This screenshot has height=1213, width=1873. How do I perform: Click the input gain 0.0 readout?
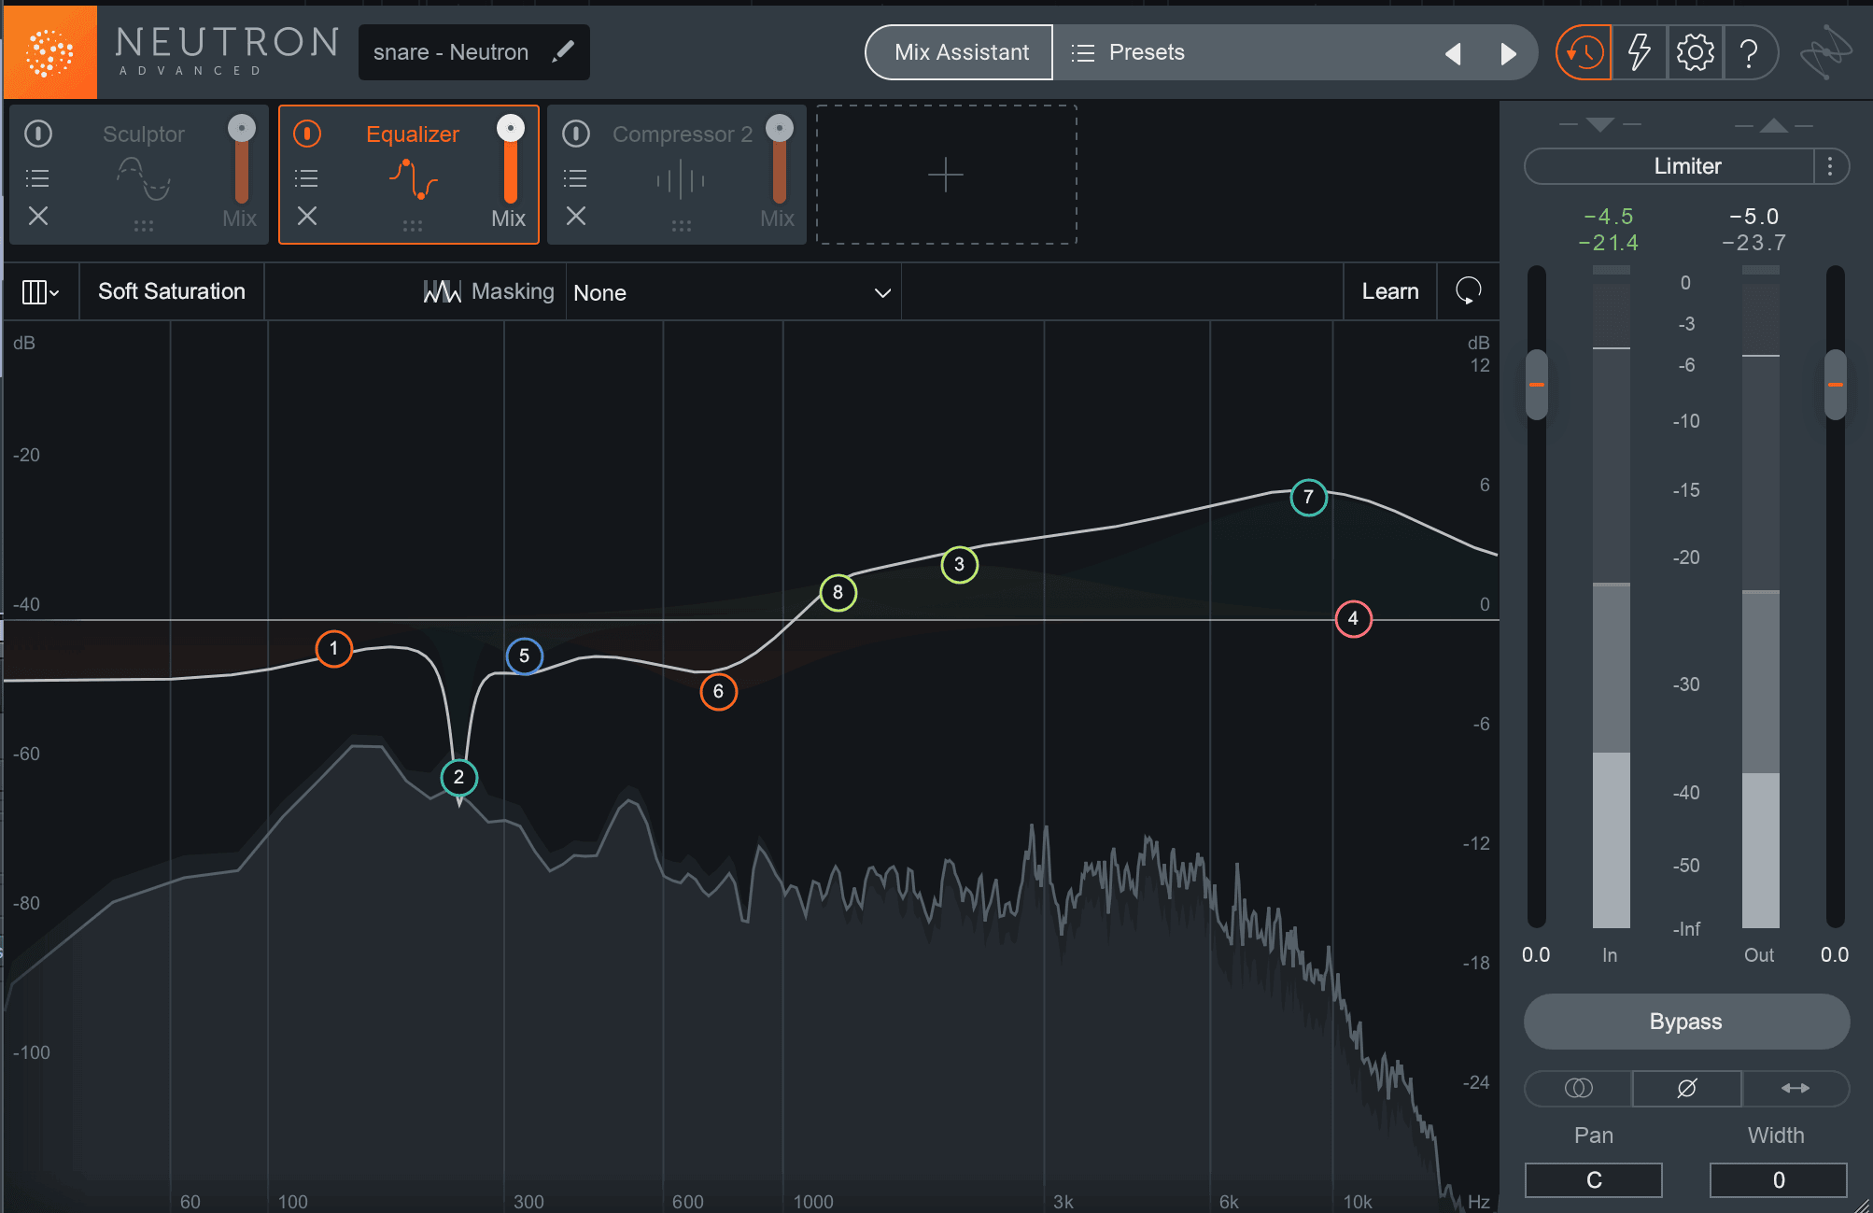tap(1536, 954)
